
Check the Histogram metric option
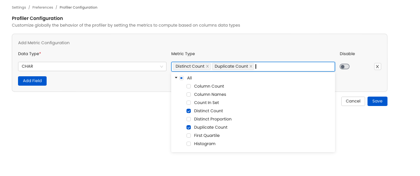pyautogui.click(x=189, y=144)
